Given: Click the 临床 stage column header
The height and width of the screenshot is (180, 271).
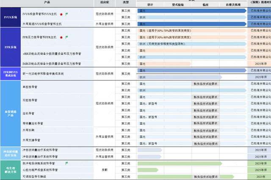Looking at the screenshot, I should coord(205,5).
